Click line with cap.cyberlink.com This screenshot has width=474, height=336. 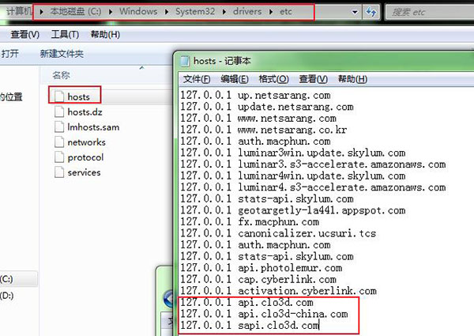click(x=258, y=279)
